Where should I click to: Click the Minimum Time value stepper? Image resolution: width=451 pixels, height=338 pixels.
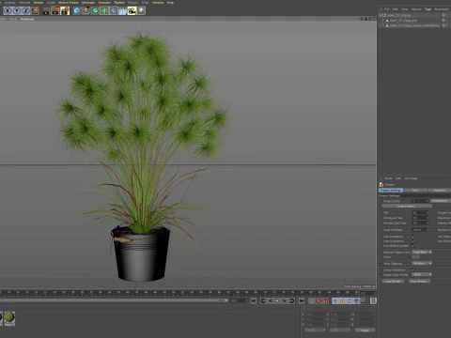[428, 218]
